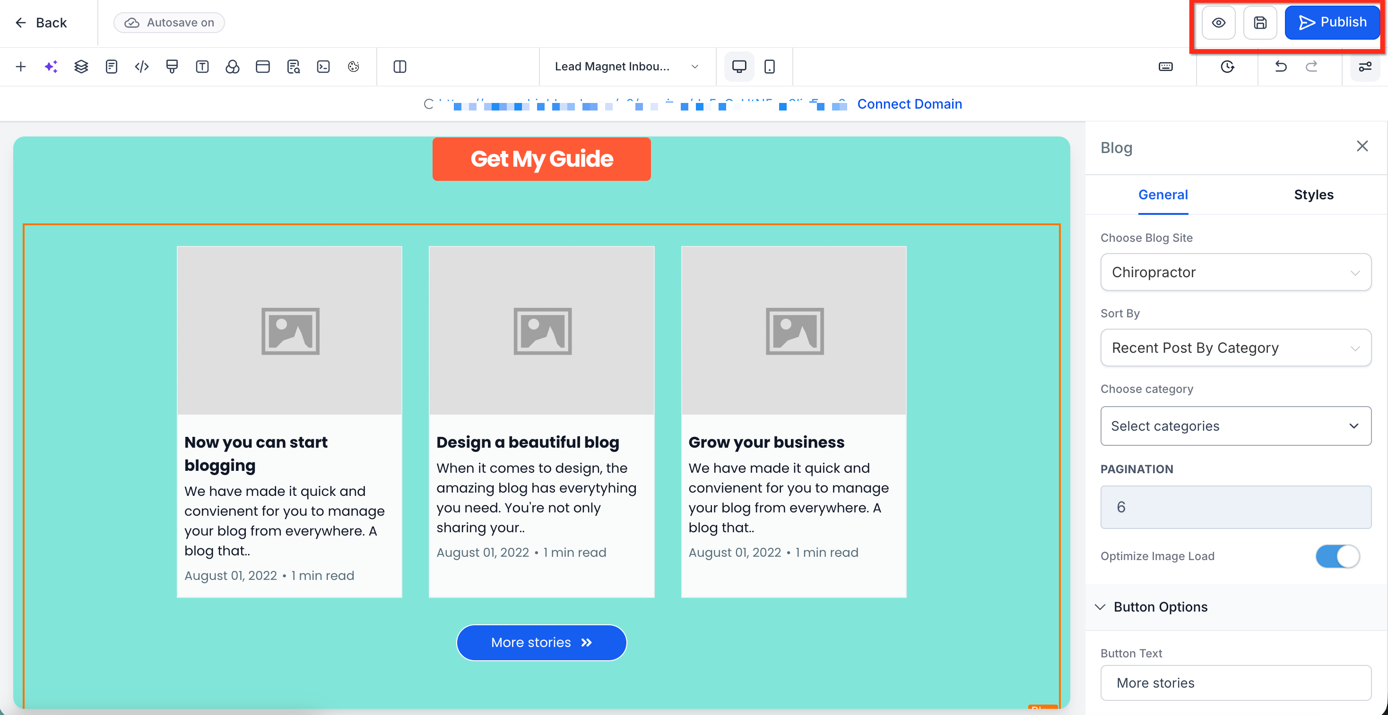The height and width of the screenshot is (715, 1388).
Task: Click the save disk icon
Action: [x=1260, y=23]
